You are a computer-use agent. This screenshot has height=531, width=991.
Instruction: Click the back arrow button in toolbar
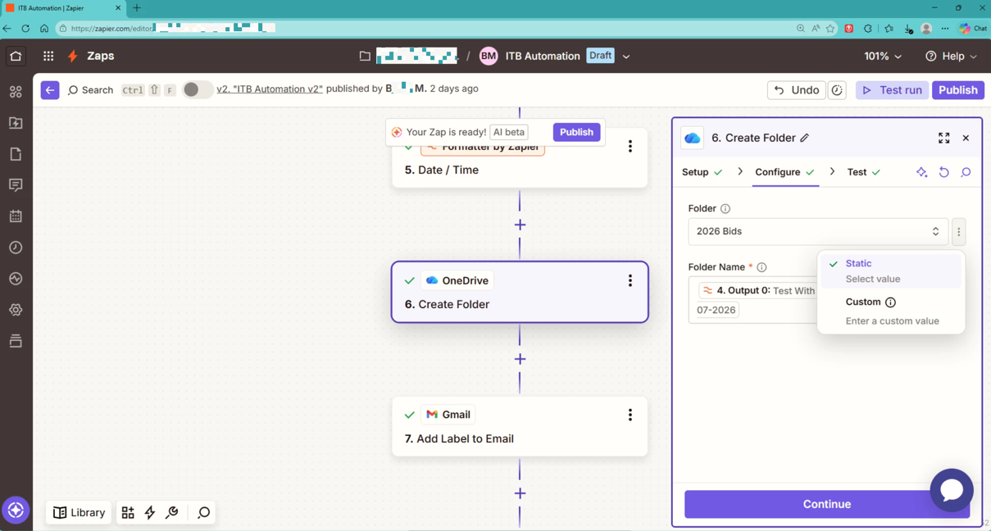click(50, 90)
